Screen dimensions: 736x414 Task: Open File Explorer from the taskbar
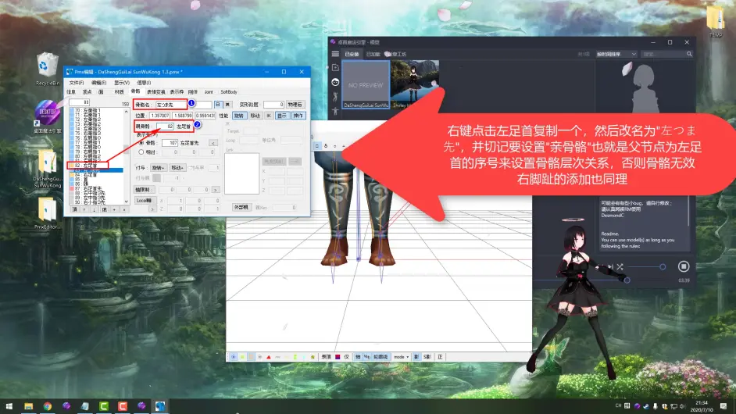coord(29,406)
